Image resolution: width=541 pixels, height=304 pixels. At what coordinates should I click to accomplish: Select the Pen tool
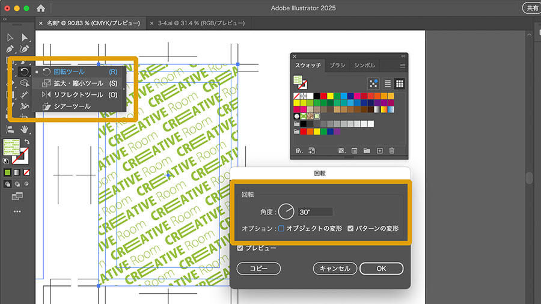pos(10,49)
